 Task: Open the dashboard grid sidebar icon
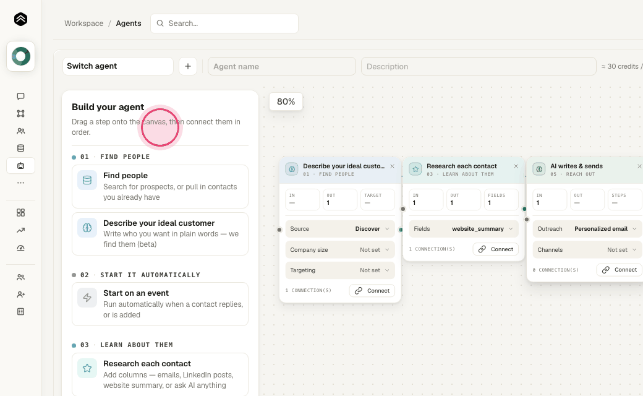[20, 213]
